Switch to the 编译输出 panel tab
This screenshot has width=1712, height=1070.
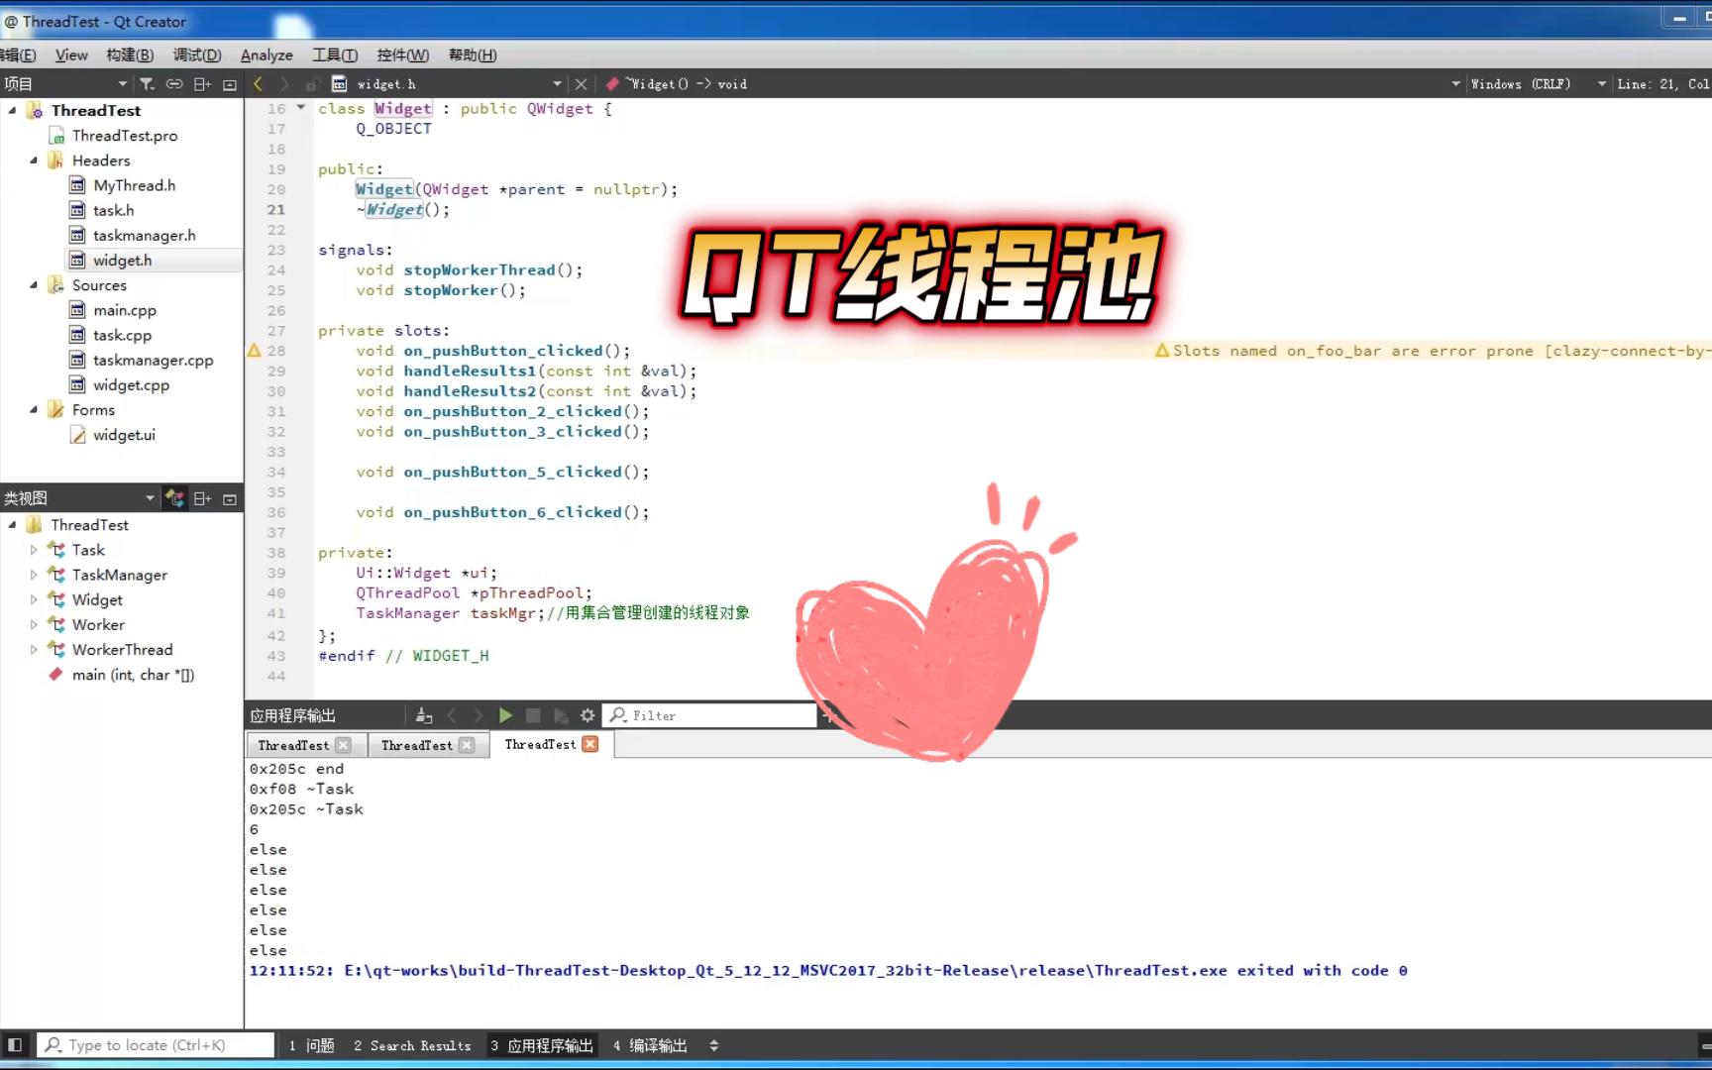[x=650, y=1044]
